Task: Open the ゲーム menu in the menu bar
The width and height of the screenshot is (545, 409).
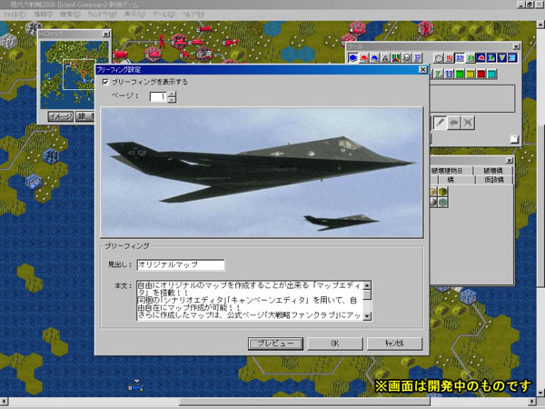Action: 160,15
